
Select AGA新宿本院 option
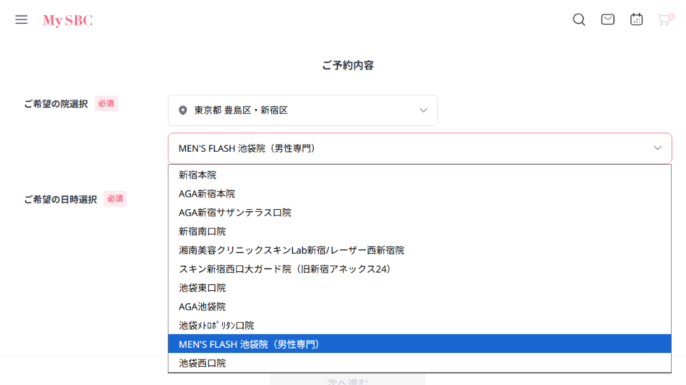[419, 194]
